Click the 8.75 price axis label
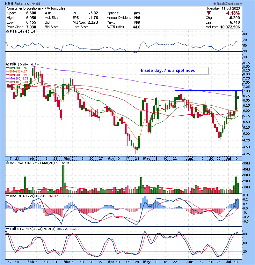The height and width of the screenshot is (265, 255). tap(246, 63)
